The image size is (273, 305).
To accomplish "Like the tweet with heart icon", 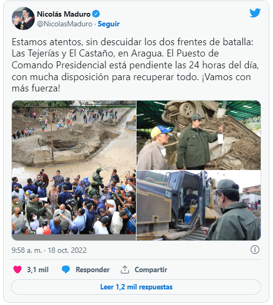I will pos(18,269).
